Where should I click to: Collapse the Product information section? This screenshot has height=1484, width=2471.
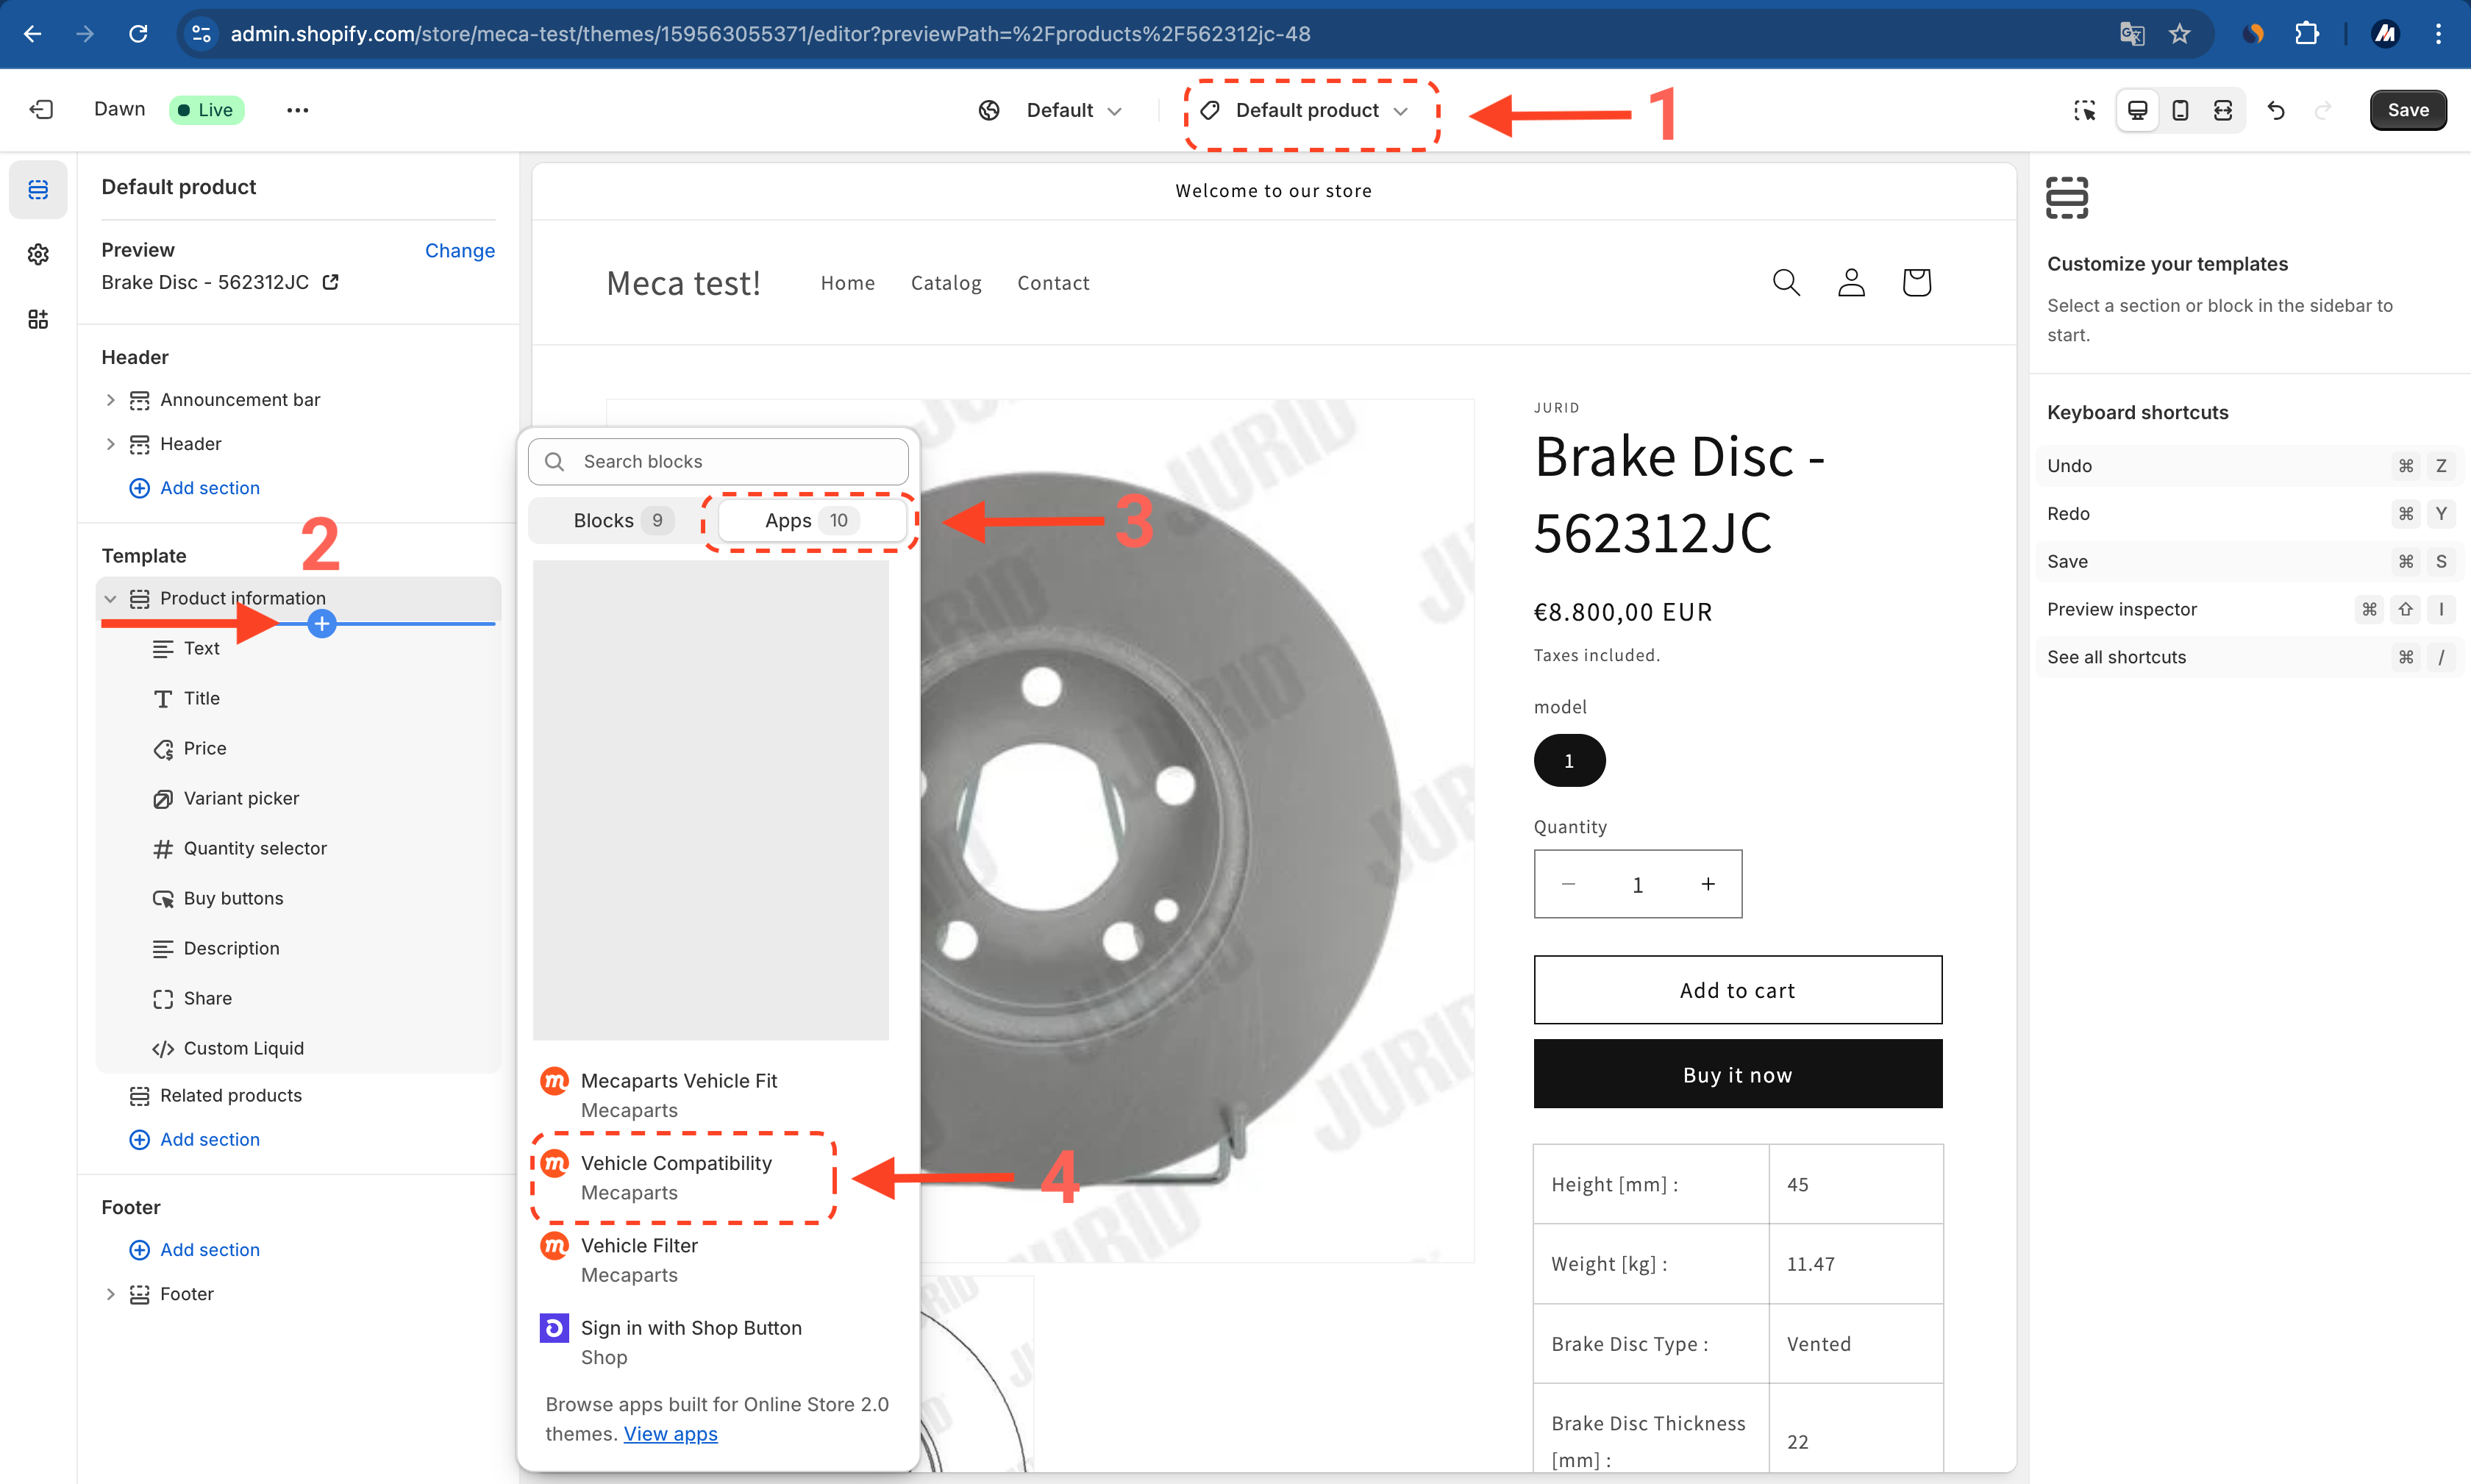tap(110, 599)
